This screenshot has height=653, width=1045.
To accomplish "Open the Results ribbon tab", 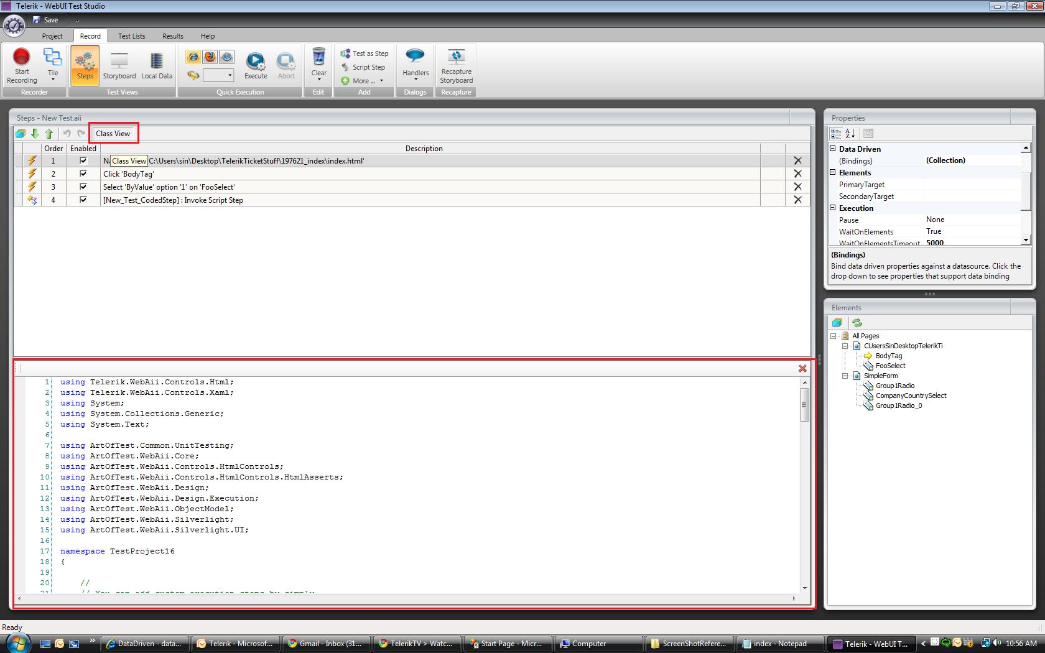I will pyautogui.click(x=173, y=36).
